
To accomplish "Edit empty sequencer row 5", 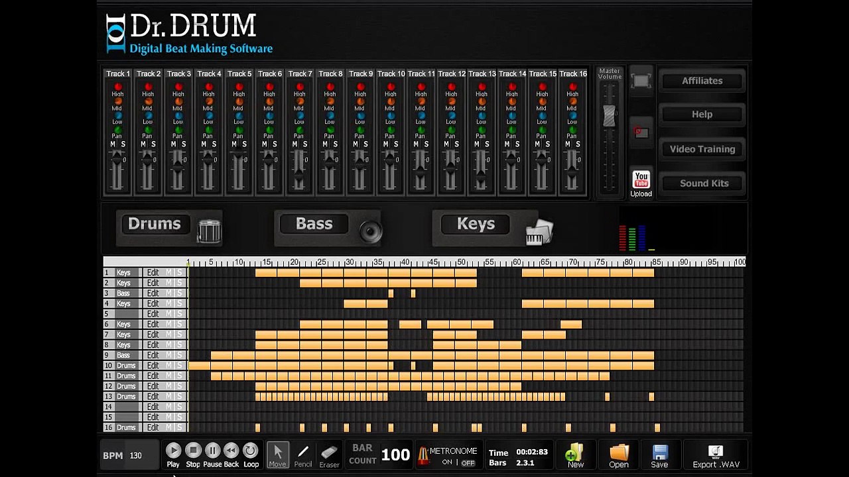I will click(x=153, y=313).
